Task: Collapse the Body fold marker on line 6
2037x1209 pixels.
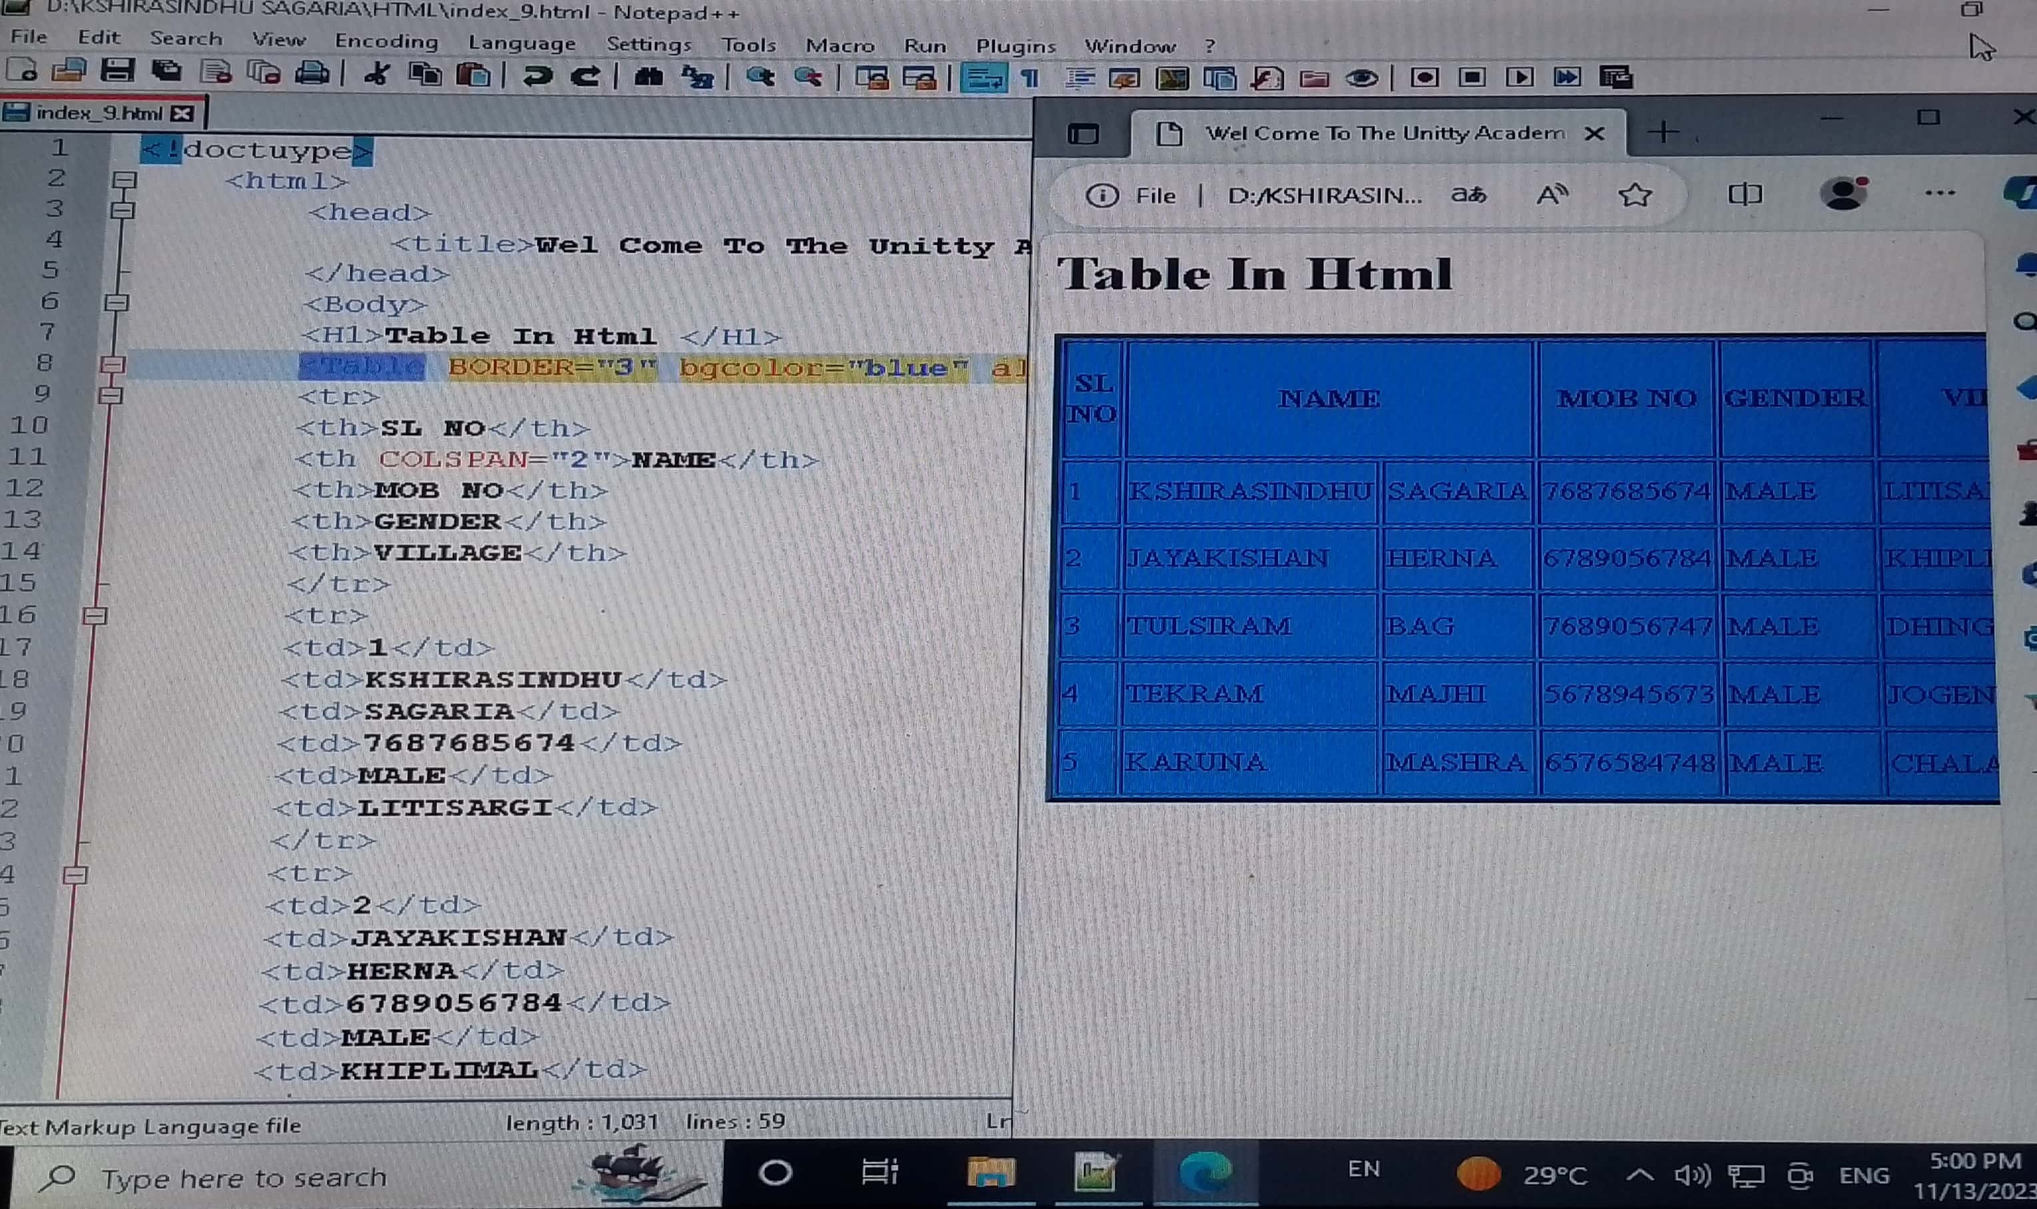Action: [116, 303]
